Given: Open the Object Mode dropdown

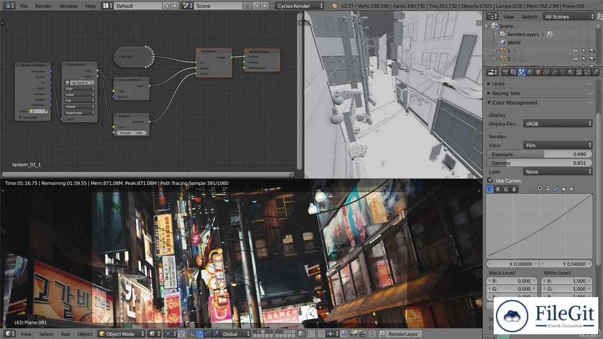Looking at the screenshot, I should pyautogui.click(x=121, y=334).
